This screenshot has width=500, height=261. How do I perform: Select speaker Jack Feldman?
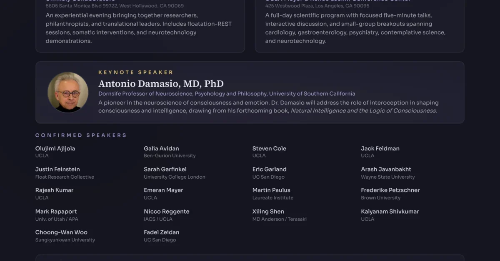coord(380,148)
